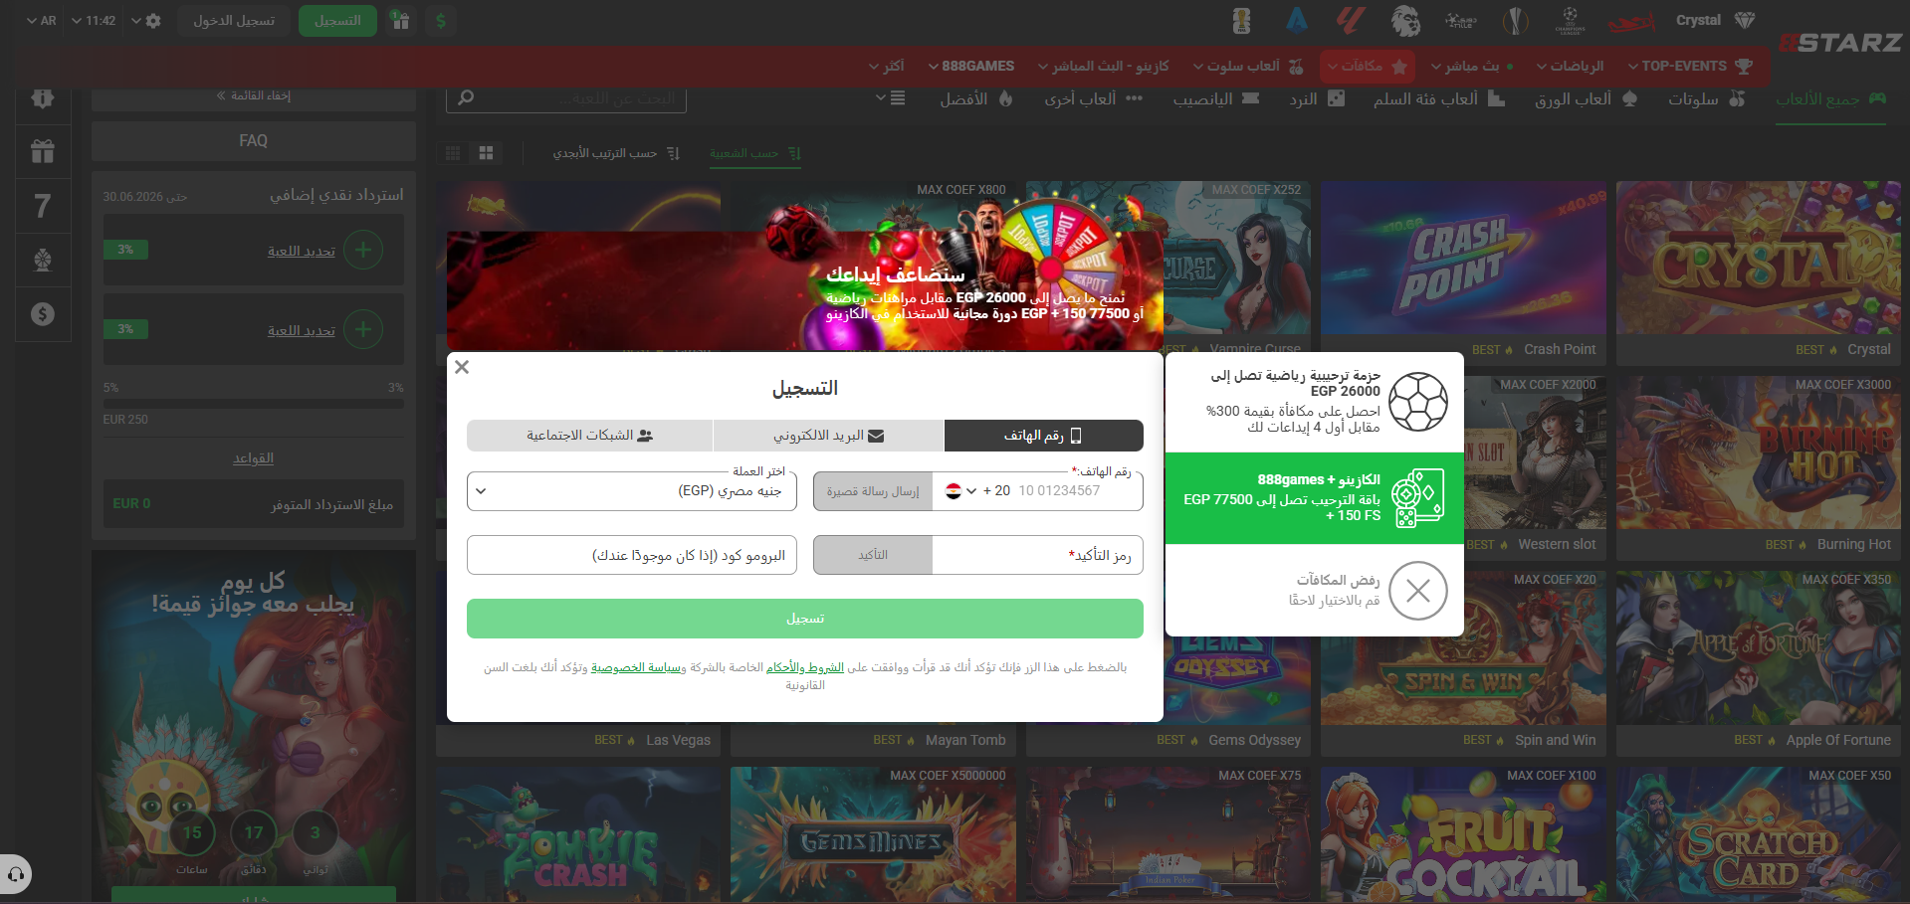Open the Nile league shortcut icon
The height and width of the screenshot is (904, 1910).
pos(1461,20)
